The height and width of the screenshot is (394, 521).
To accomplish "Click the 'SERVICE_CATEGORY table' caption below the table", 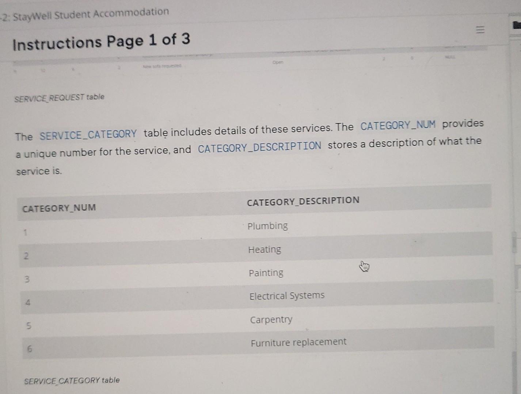I will (x=72, y=381).
